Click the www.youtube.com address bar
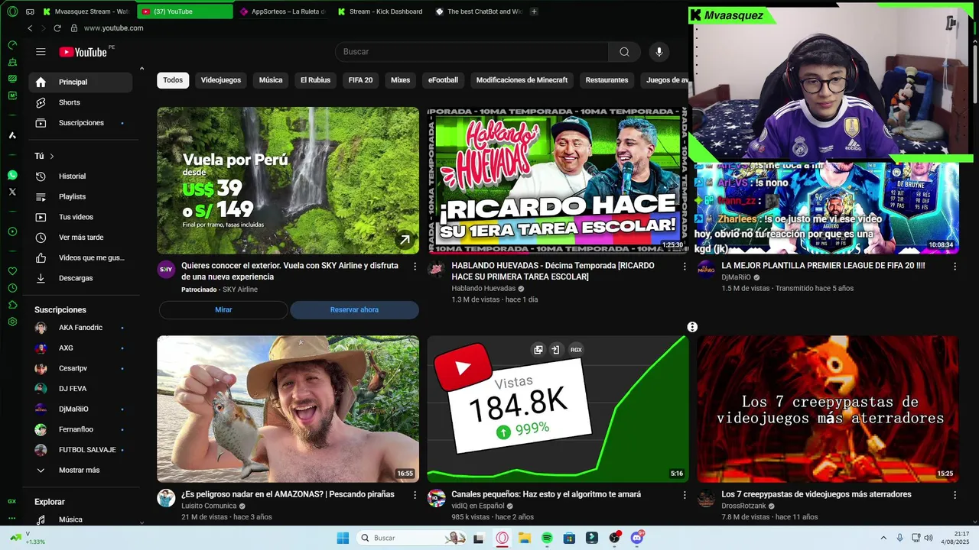This screenshot has width=979, height=550. [x=113, y=28]
